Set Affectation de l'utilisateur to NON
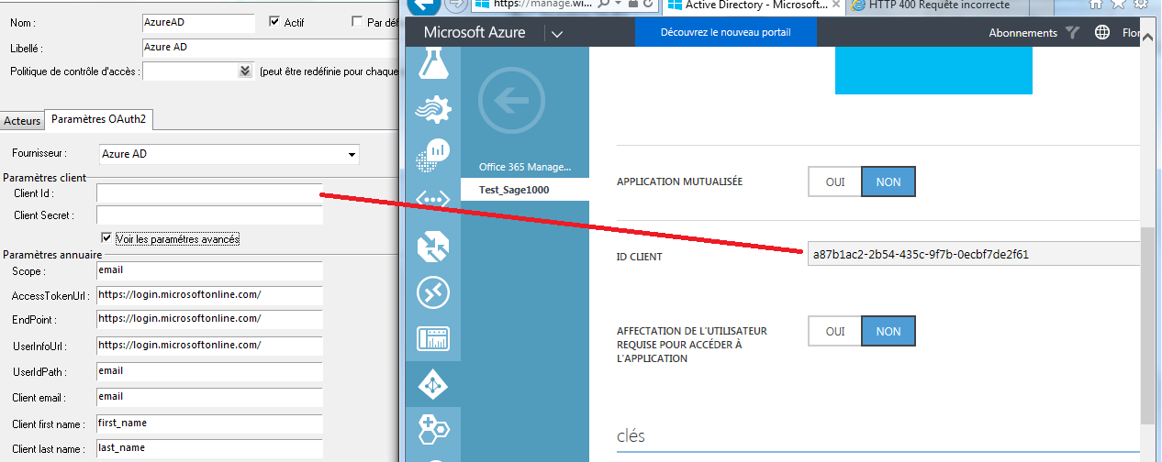The width and height of the screenshot is (1162, 462). point(888,331)
